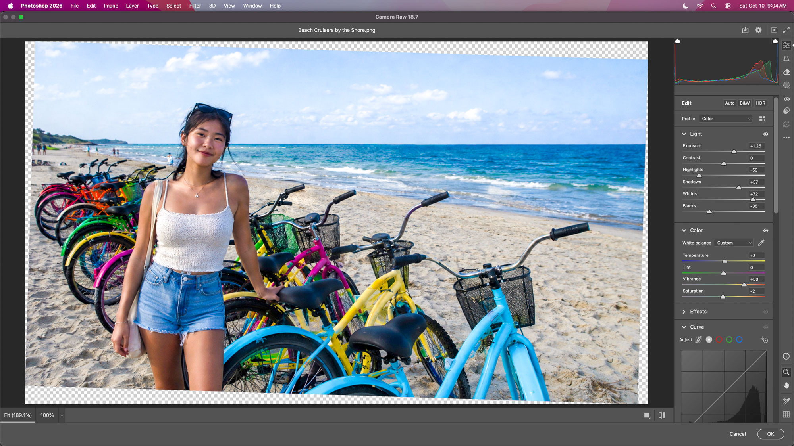The image size is (794, 446).
Task: Select the blue channel curve circle
Action: point(739,340)
